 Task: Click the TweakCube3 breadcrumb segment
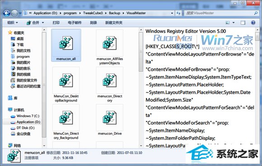[x=93, y=13]
